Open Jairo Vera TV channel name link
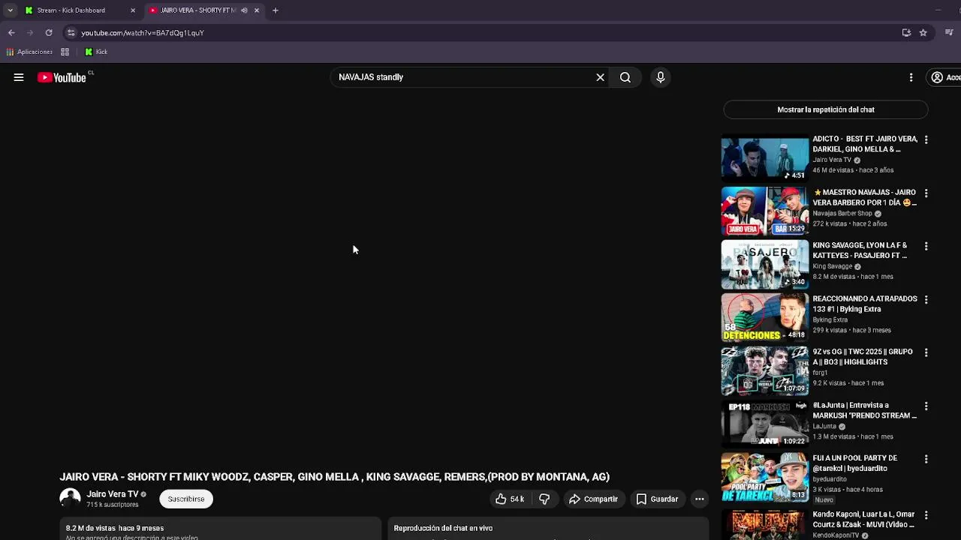 (x=113, y=494)
